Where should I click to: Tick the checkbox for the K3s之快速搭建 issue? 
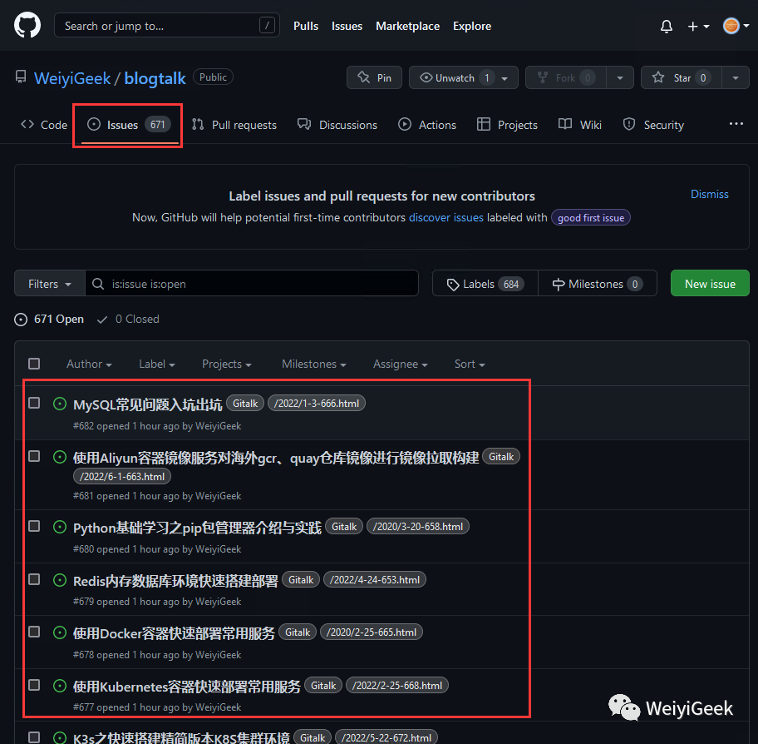(34, 737)
